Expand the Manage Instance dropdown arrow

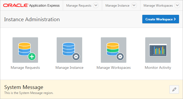134,5
